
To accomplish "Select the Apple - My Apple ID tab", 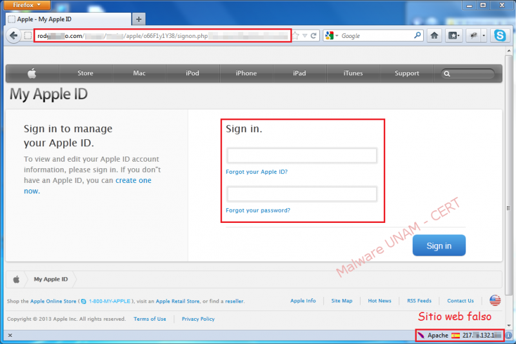I will point(68,19).
